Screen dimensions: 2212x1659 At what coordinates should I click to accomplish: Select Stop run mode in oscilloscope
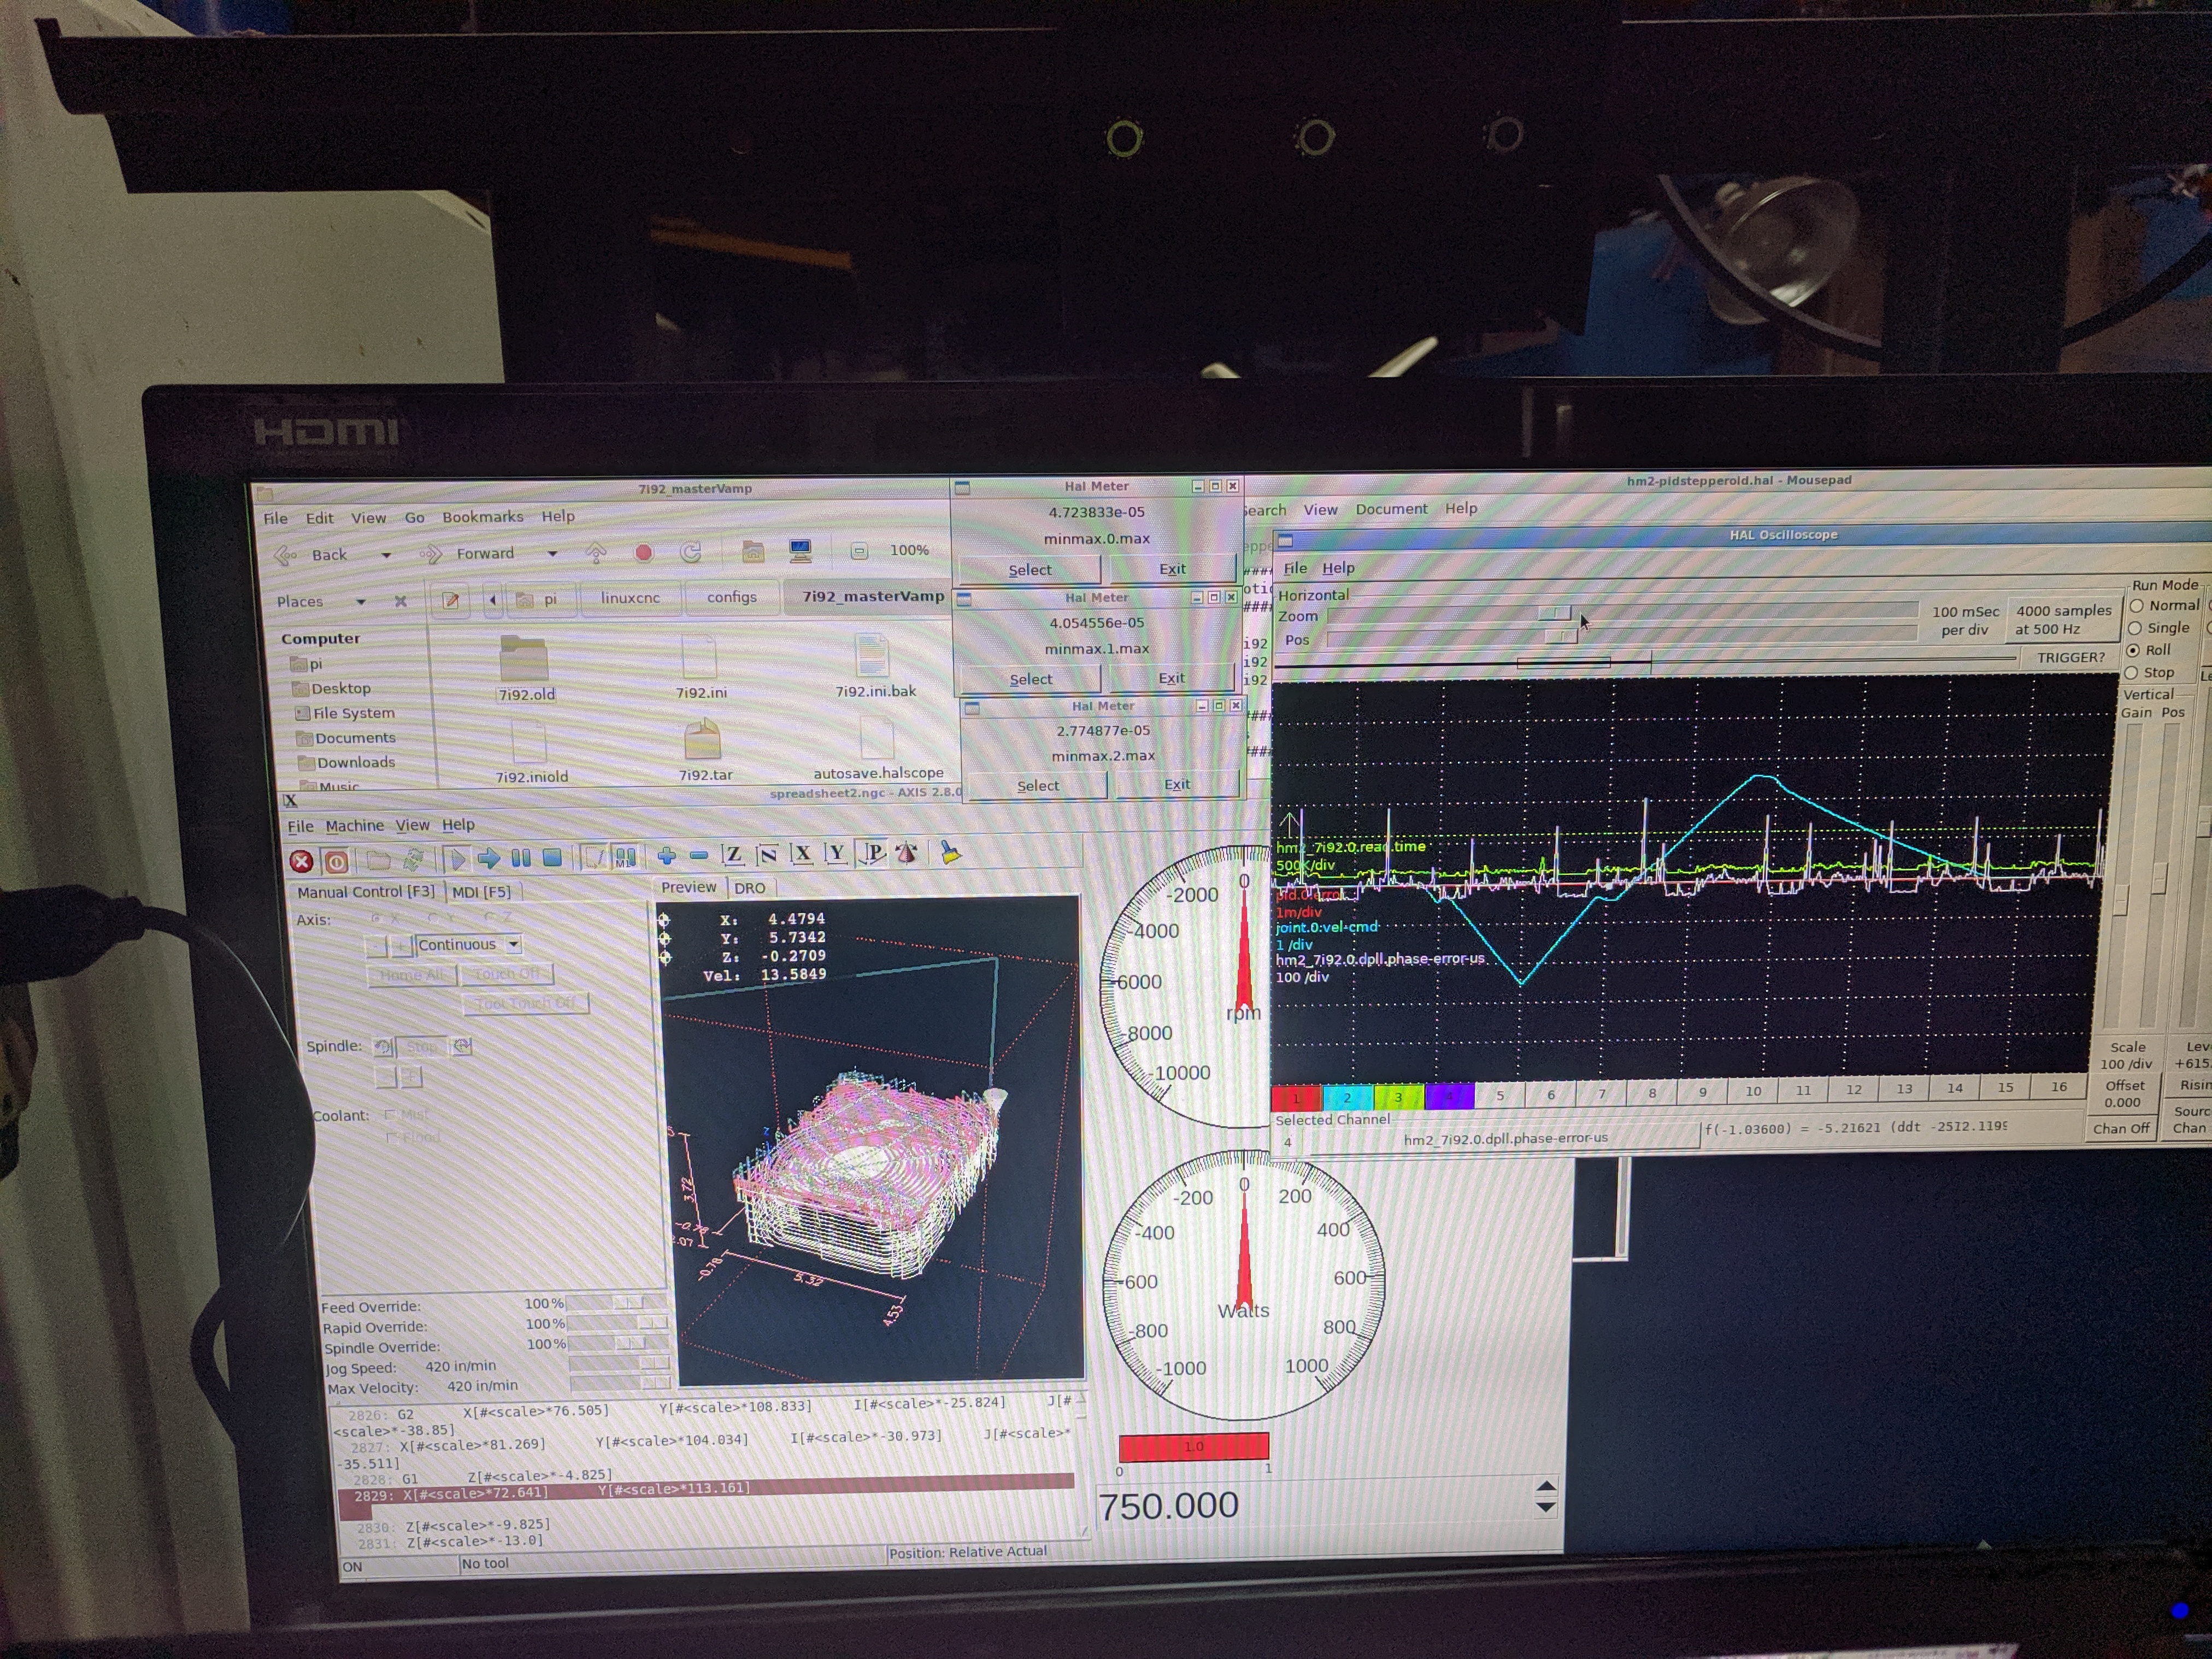2131,673
